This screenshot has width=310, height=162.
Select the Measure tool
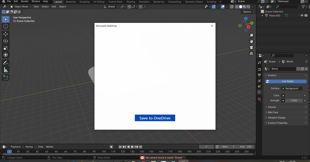point(6,70)
